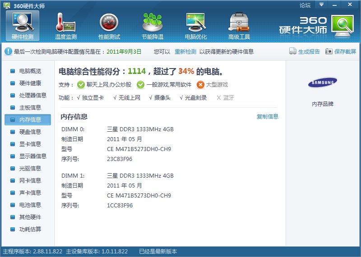The width and height of the screenshot is (361, 257).
Task: Click the 主程序版本: 2.88.11.822 status text
Action: click(x=32, y=252)
